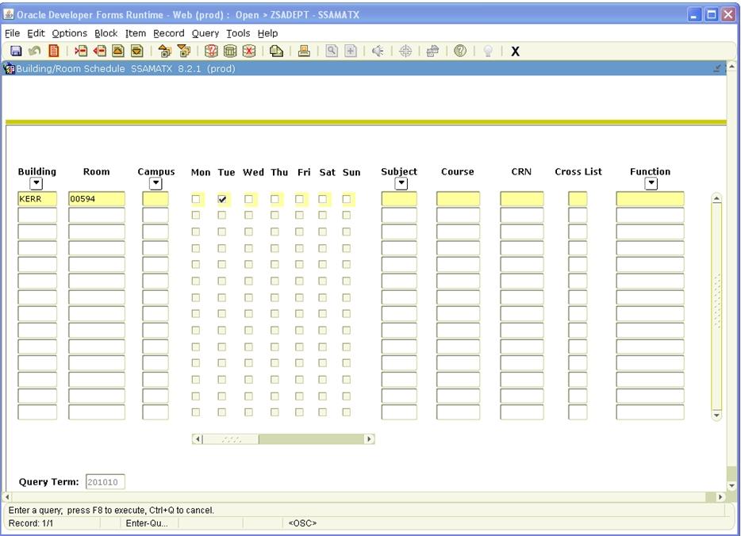Click the megaphone broadcast icon
The width and height of the screenshot is (741, 536).
378,51
